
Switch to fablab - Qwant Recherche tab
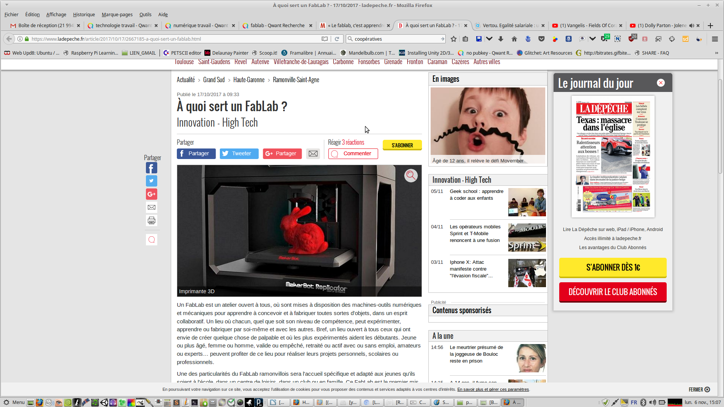[x=277, y=26]
